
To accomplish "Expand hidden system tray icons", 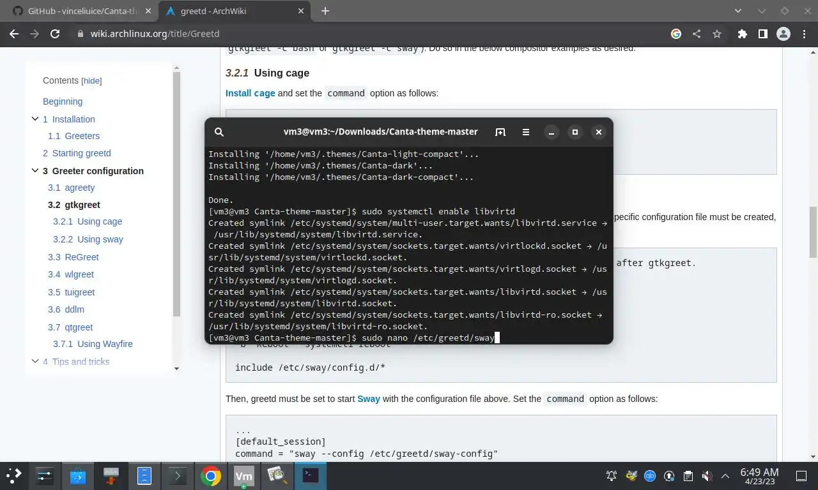I will pos(725,476).
